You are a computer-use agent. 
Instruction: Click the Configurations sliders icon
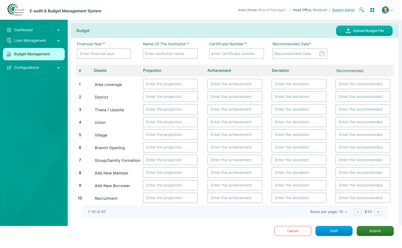9,68
